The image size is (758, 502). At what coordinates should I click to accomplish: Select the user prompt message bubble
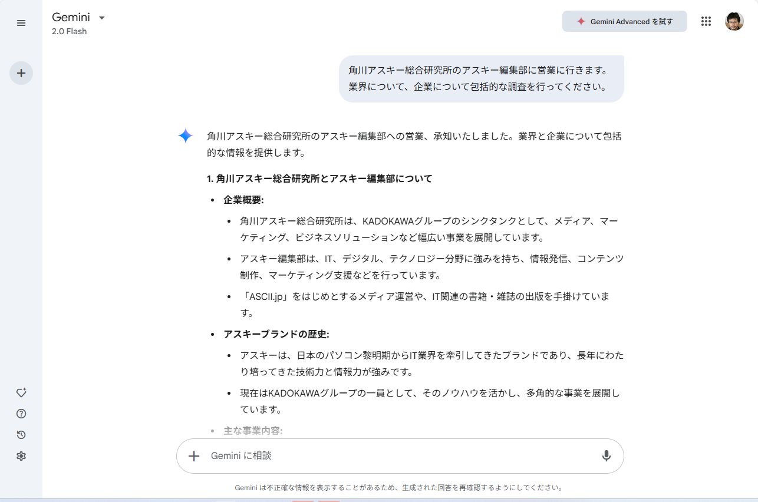click(482, 79)
